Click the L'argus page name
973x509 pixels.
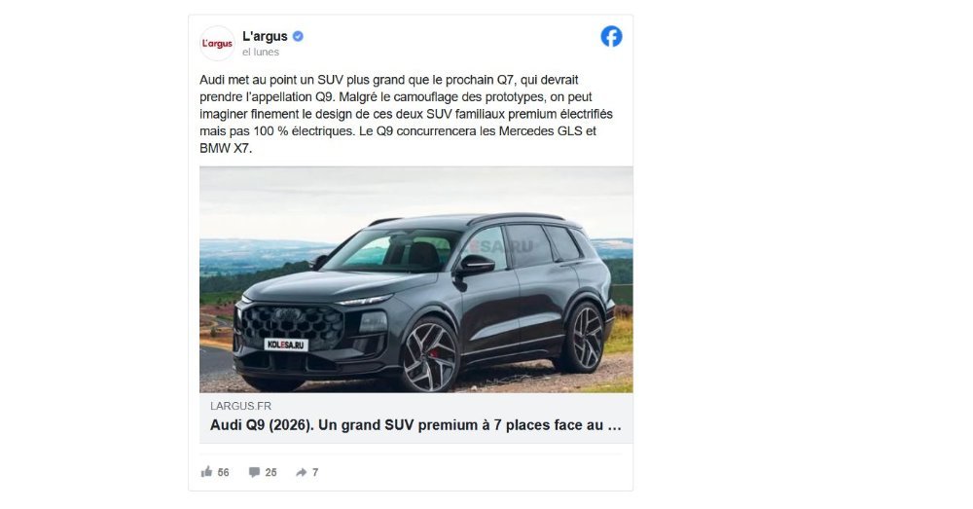[265, 37]
